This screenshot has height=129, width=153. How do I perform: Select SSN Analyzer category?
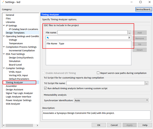(13, 104)
